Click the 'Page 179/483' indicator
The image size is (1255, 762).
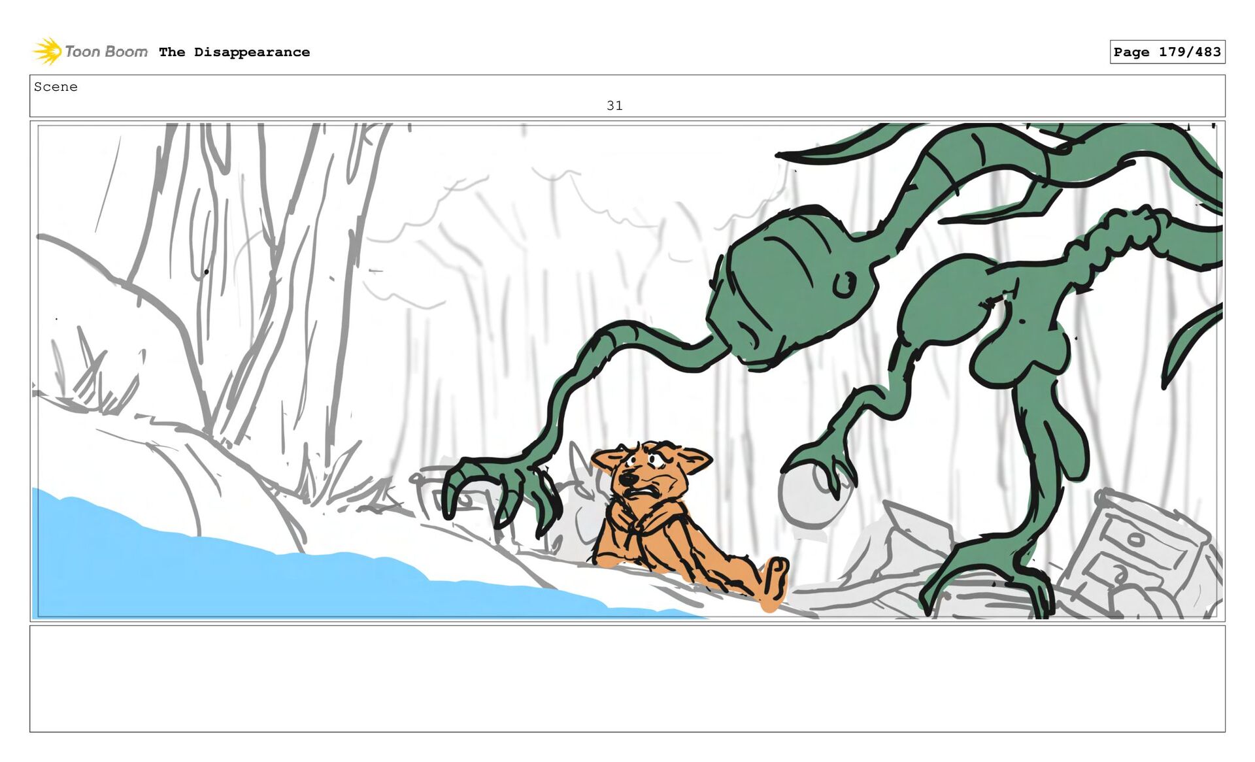click(1167, 52)
